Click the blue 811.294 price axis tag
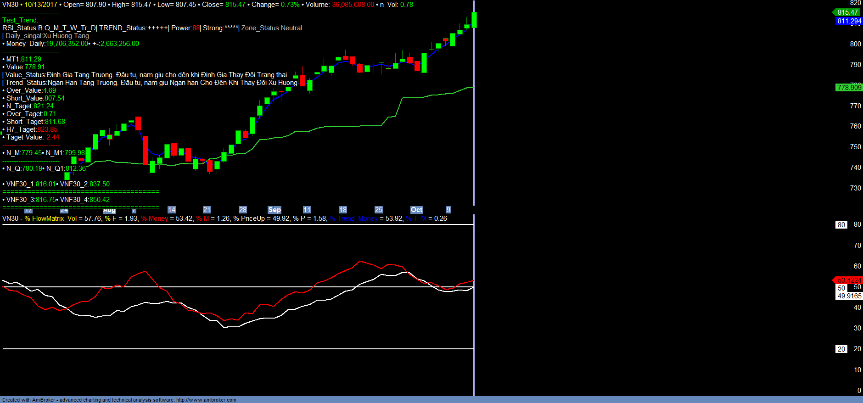The height and width of the screenshot is (403, 863). [849, 21]
